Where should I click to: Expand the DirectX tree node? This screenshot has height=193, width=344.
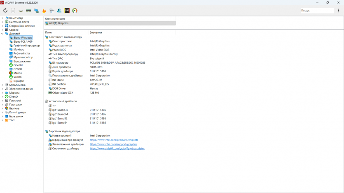coord(2,96)
